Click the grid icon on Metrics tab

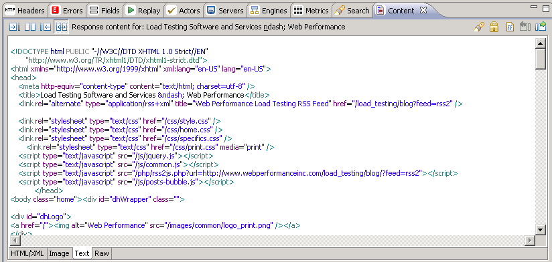pos(298,11)
